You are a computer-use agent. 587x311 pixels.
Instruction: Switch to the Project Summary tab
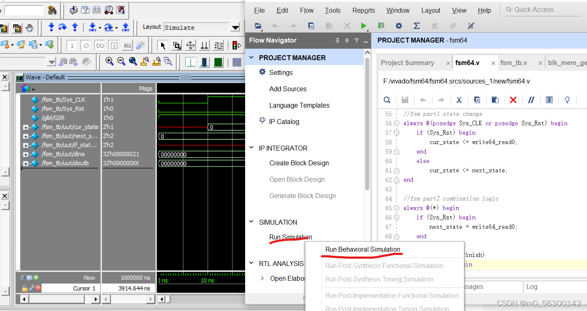click(x=407, y=63)
